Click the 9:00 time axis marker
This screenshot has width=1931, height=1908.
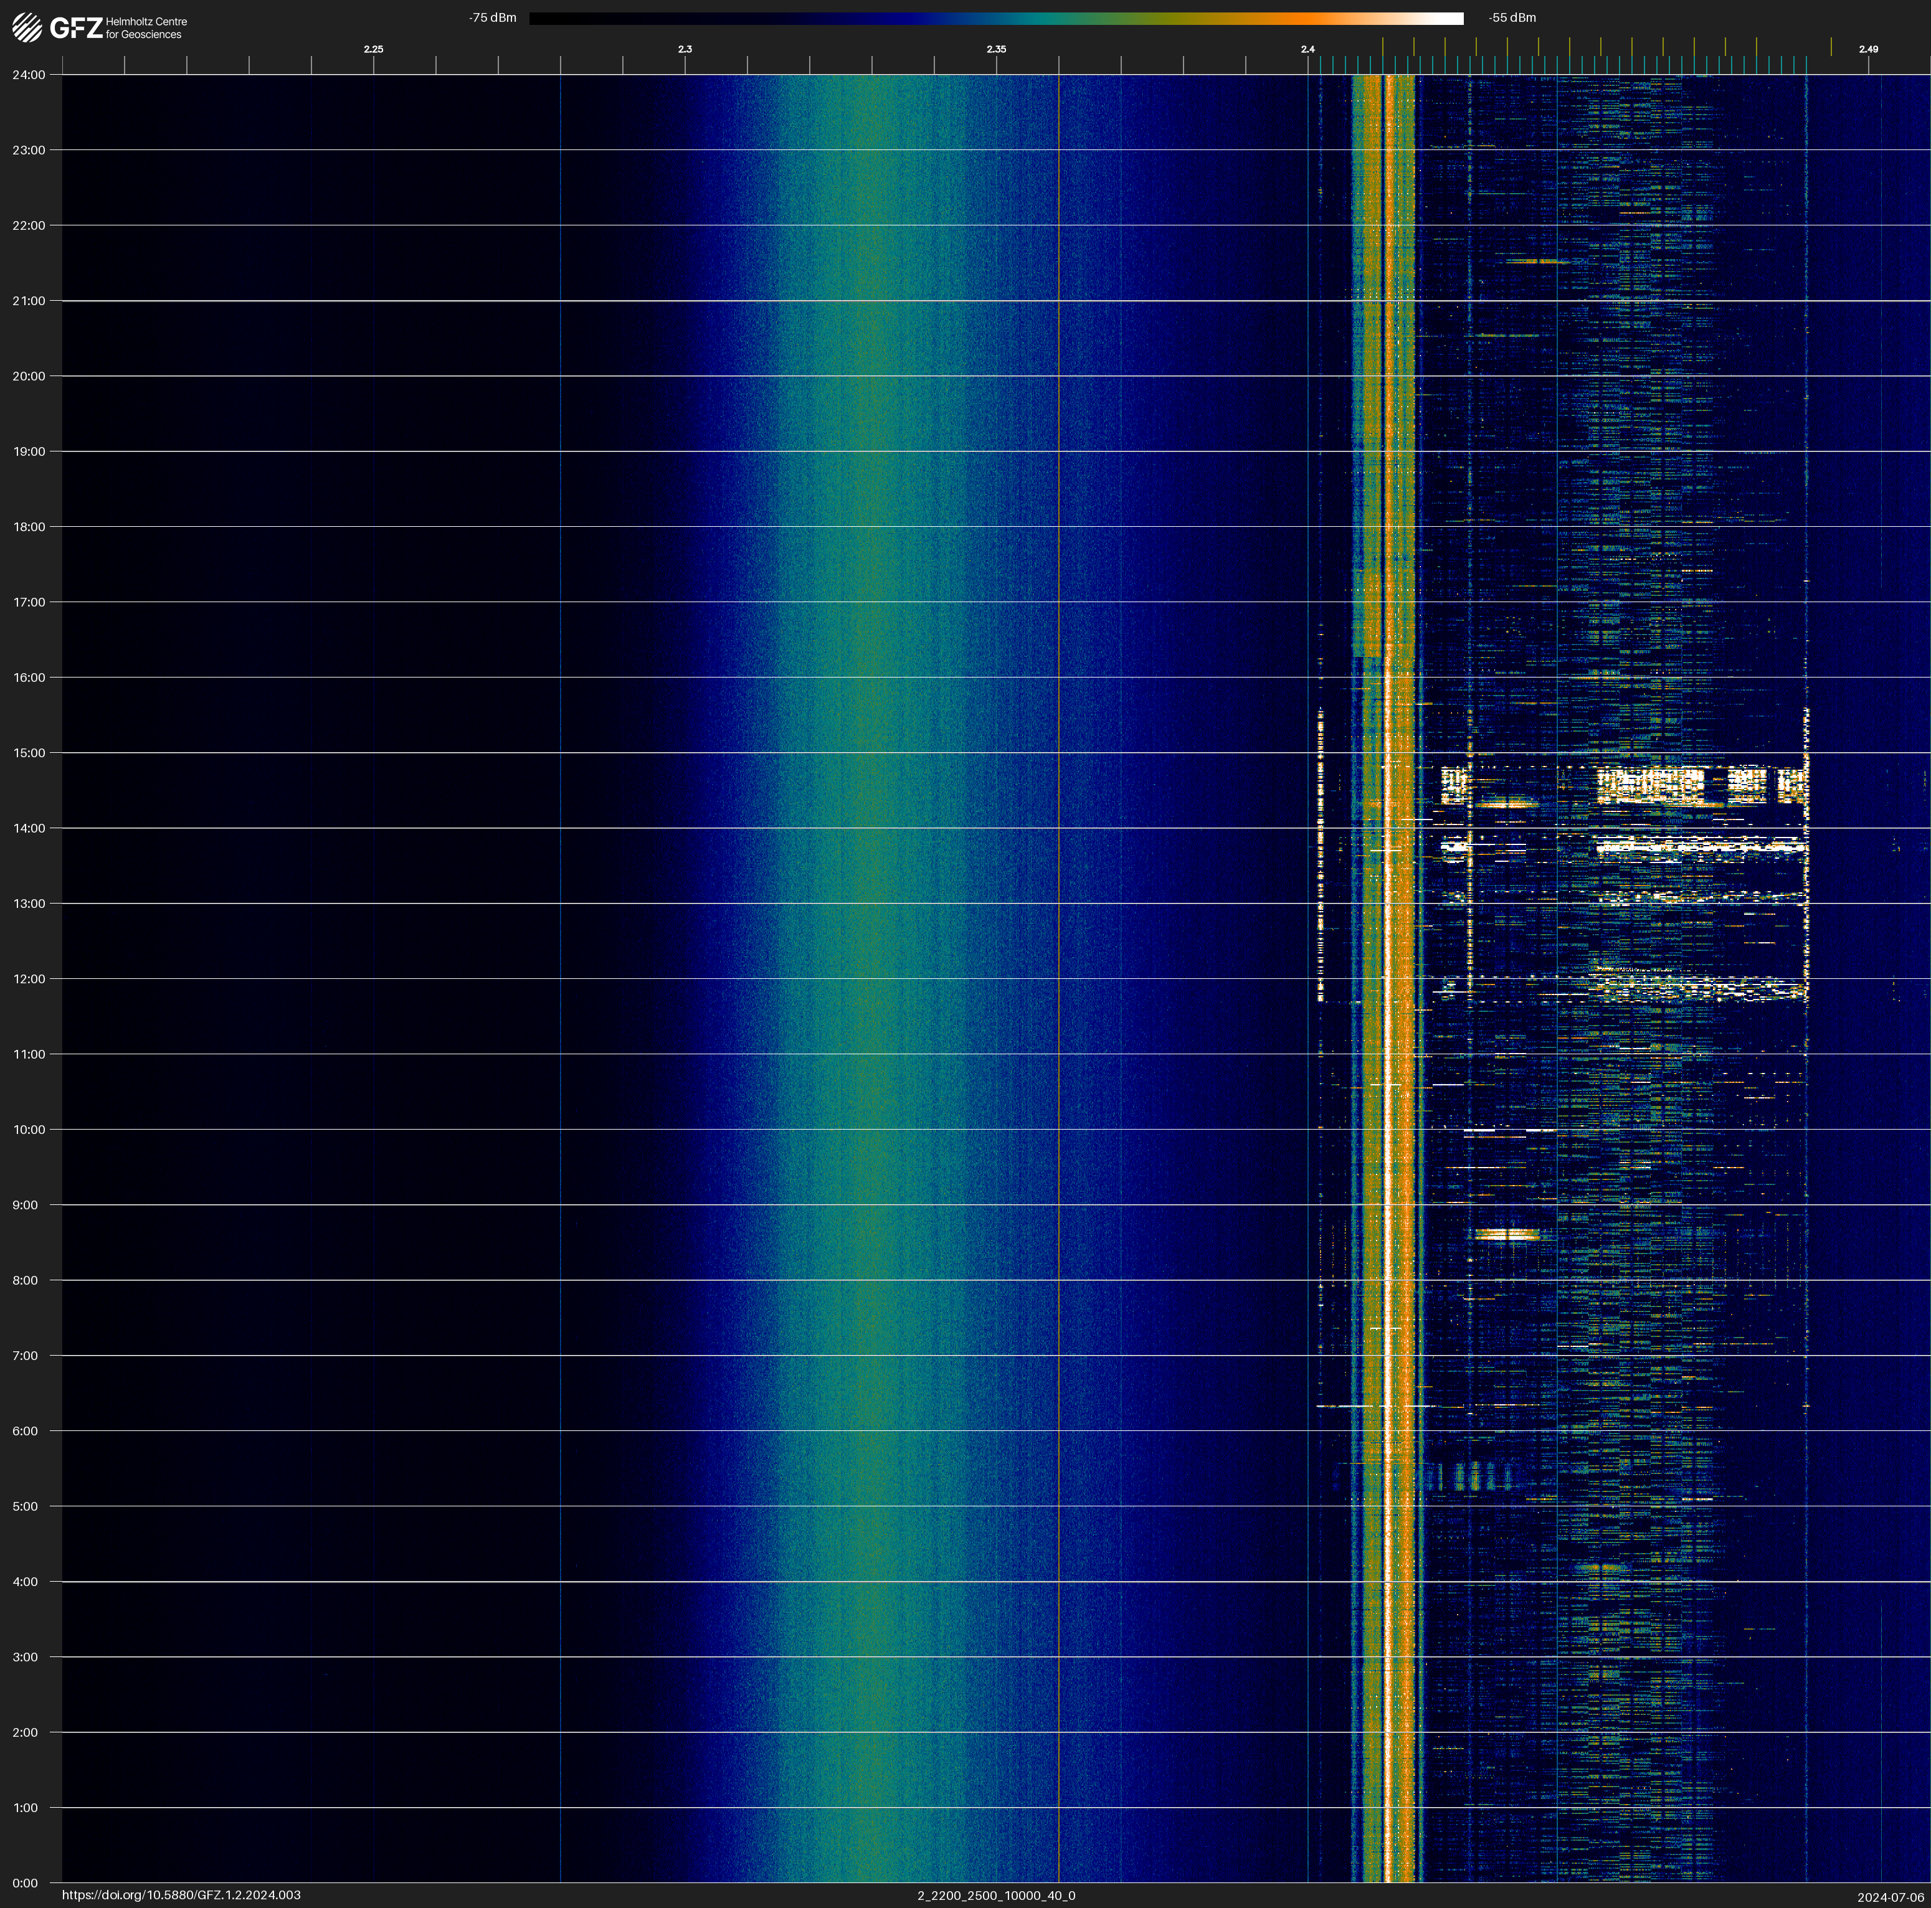[25, 1205]
